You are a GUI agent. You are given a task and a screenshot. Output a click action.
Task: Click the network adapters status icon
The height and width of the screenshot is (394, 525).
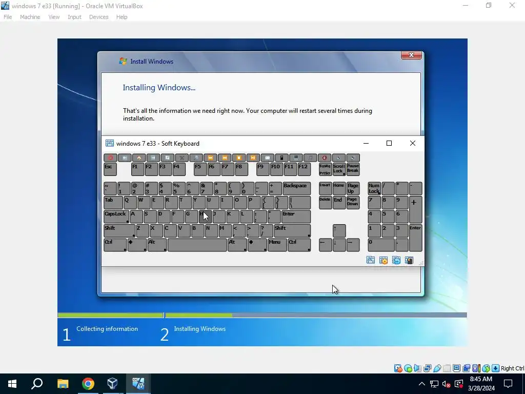click(427, 368)
